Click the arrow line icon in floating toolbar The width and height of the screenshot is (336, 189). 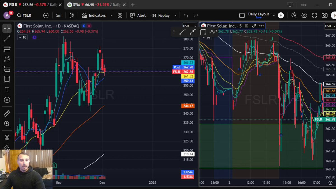[x=192, y=32]
